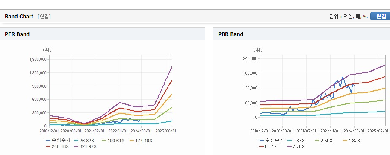
Task: Toggle the 6.04X legend entry
Action: pos(268,146)
